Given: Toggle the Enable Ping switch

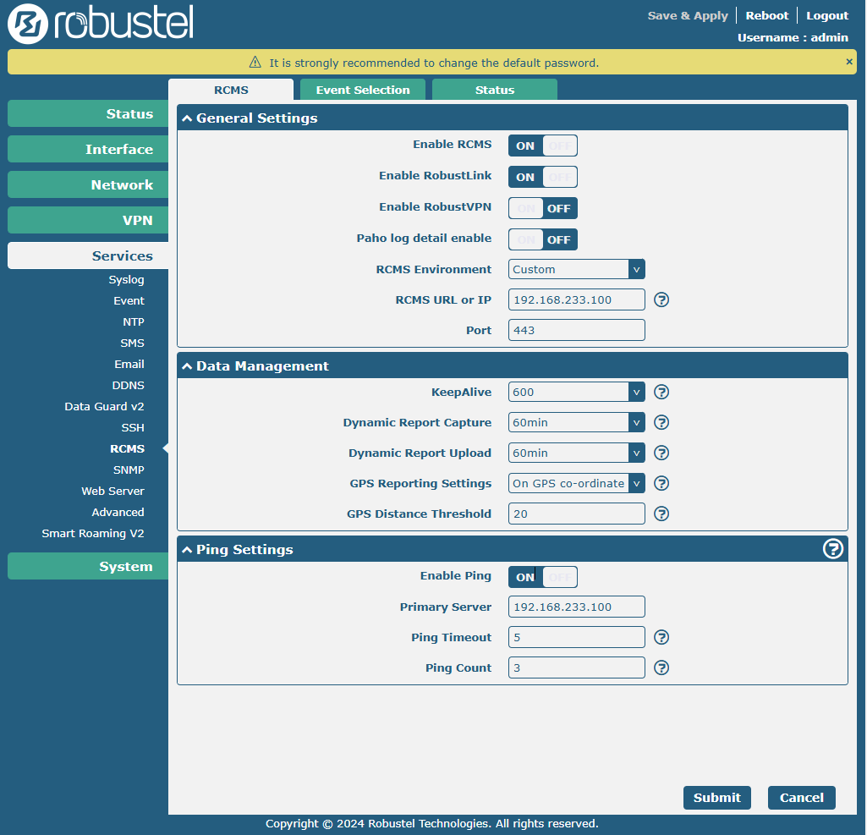Looking at the screenshot, I should click(543, 577).
